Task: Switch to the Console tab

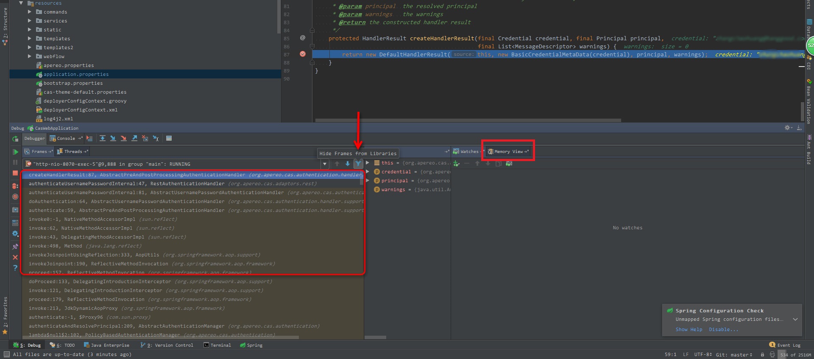Action: coord(66,139)
